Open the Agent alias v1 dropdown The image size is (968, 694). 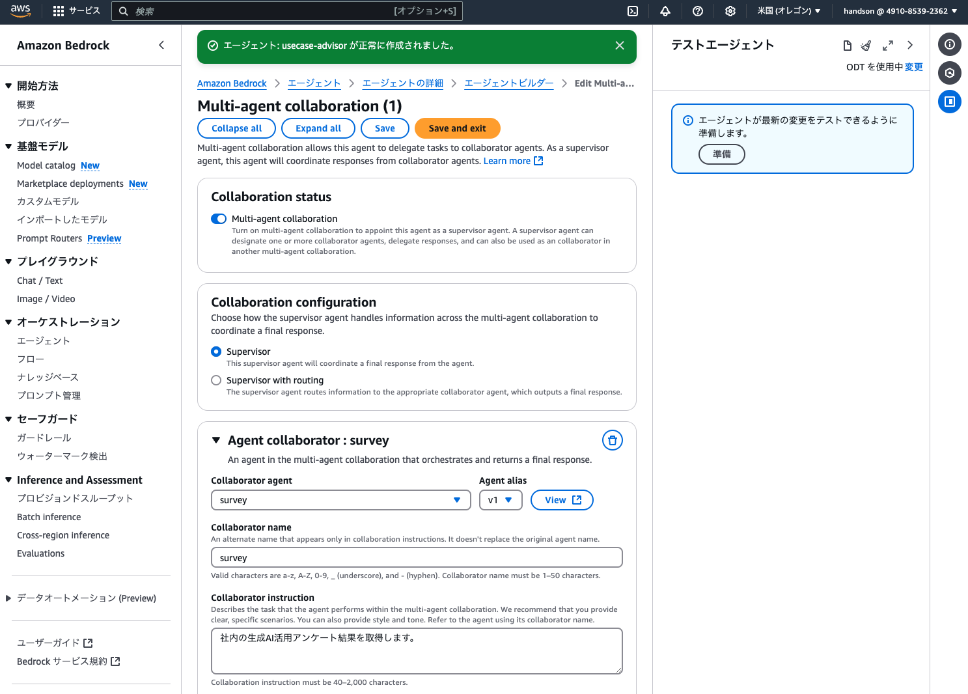tap(501, 500)
